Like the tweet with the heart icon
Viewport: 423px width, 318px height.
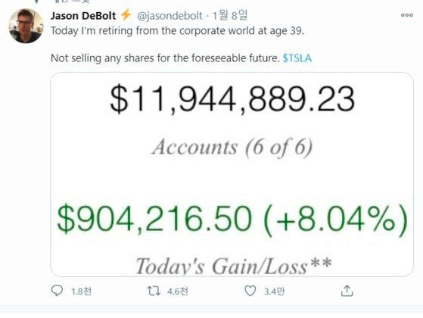(250, 291)
